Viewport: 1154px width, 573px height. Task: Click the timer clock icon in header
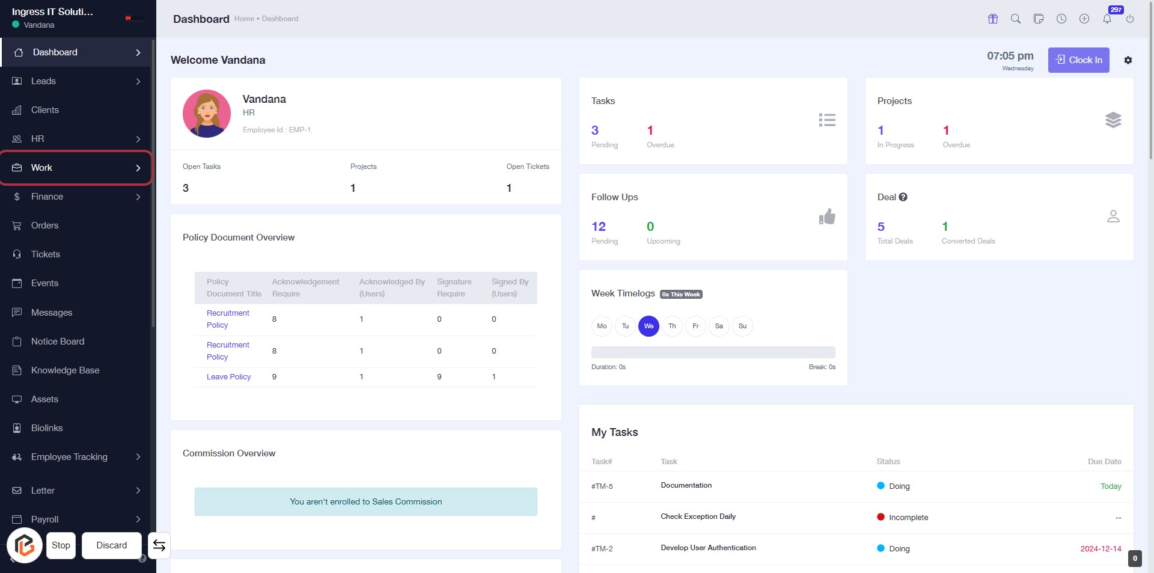coord(1061,19)
